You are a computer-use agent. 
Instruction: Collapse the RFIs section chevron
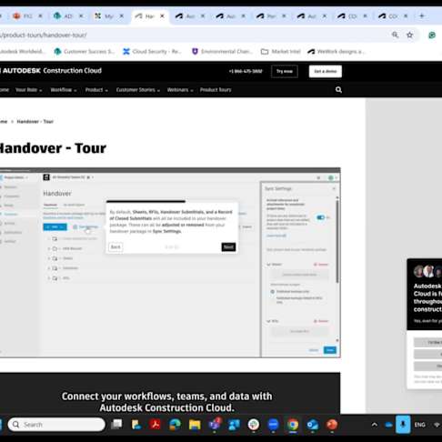pos(268,321)
